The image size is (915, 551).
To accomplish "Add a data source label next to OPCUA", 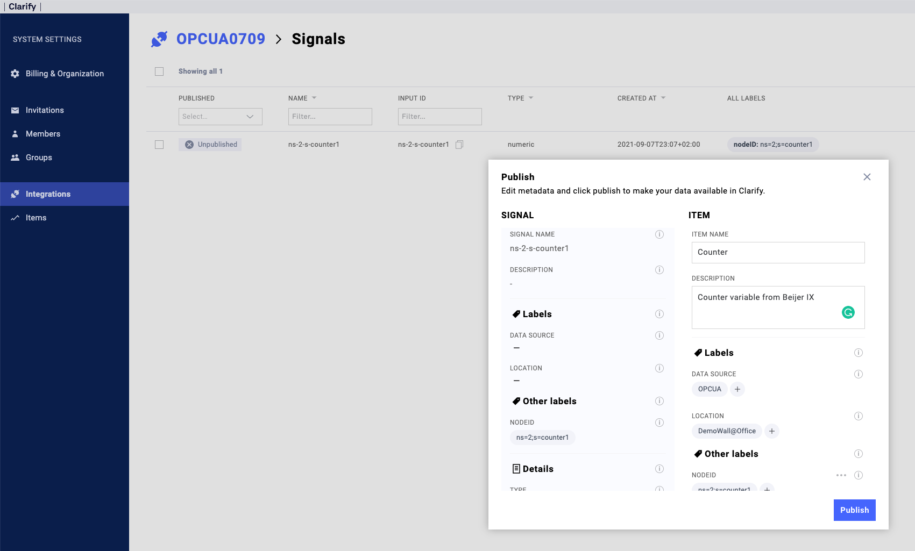I will pos(737,389).
